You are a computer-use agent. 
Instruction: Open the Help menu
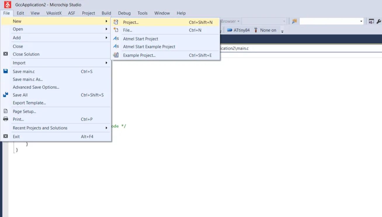pyautogui.click(x=181, y=13)
